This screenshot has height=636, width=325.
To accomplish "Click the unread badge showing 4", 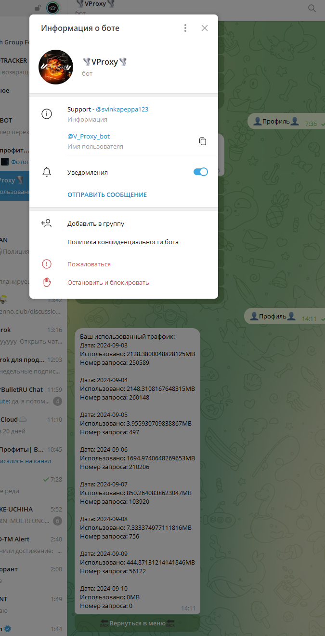I will pyautogui.click(x=57, y=401).
